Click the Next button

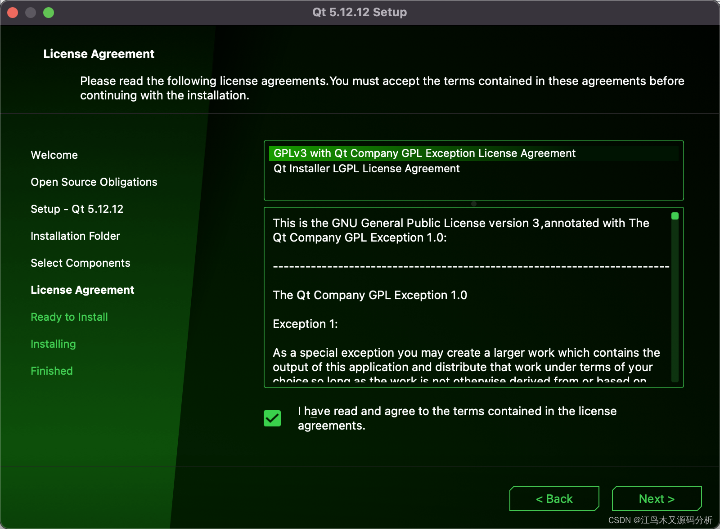point(657,498)
